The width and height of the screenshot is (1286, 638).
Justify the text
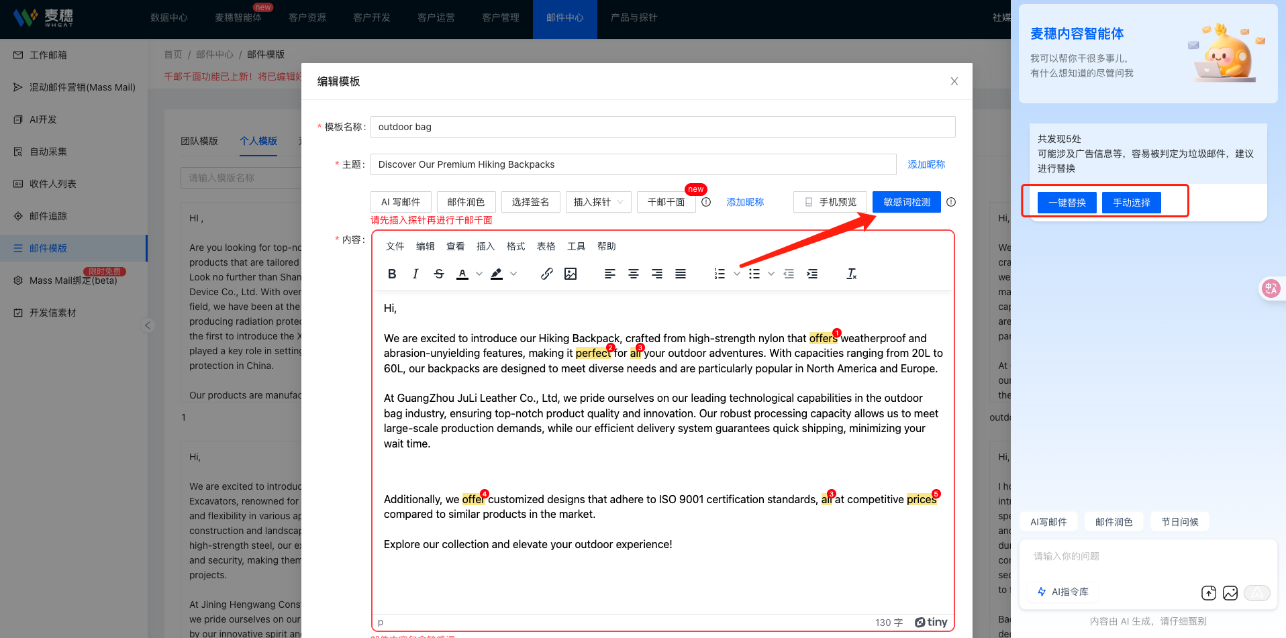click(x=681, y=274)
